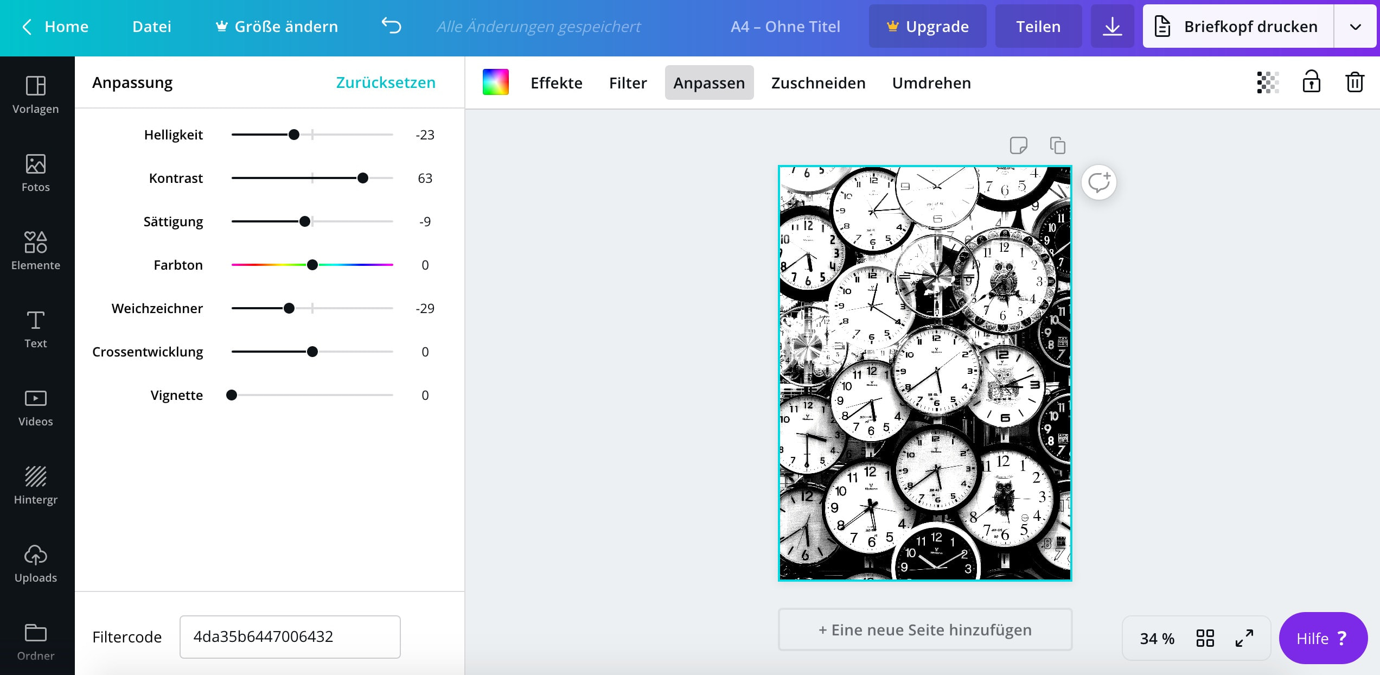The width and height of the screenshot is (1380, 675).
Task: Select the Zuschneiden toolbar option
Action: [818, 83]
